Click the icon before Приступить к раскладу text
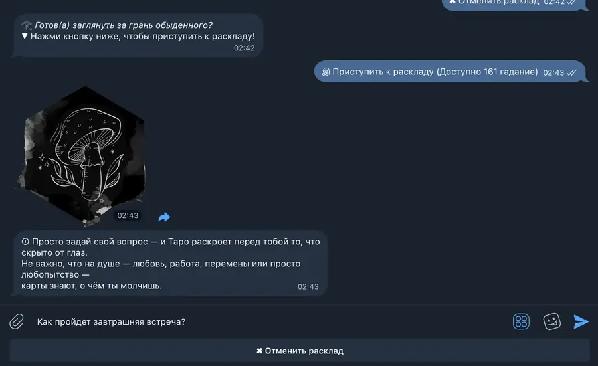 [326, 72]
